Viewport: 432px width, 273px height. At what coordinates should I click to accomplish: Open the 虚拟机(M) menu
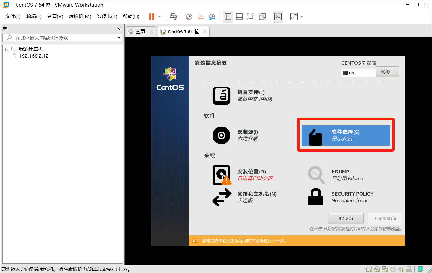coord(80,16)
